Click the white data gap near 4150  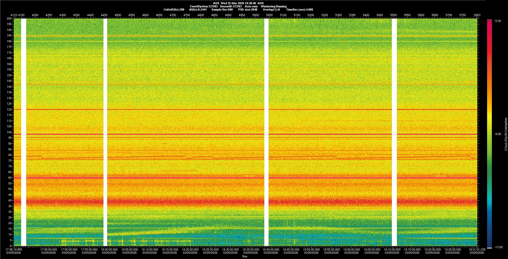click(x=24, y=132)
